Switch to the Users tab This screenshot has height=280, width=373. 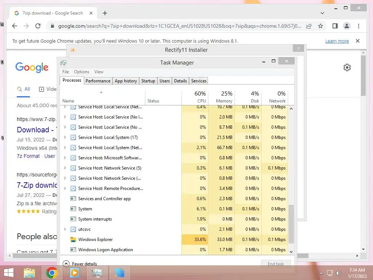coord(164,81)
